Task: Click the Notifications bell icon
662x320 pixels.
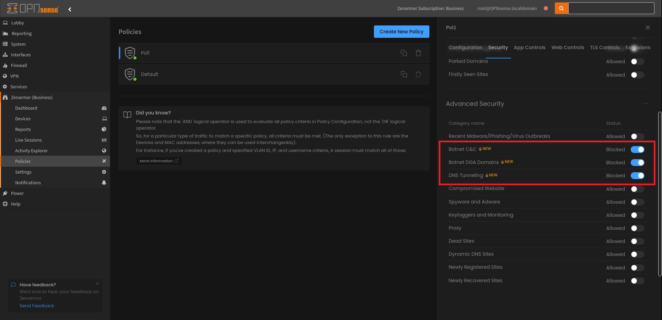Action: 104,183
